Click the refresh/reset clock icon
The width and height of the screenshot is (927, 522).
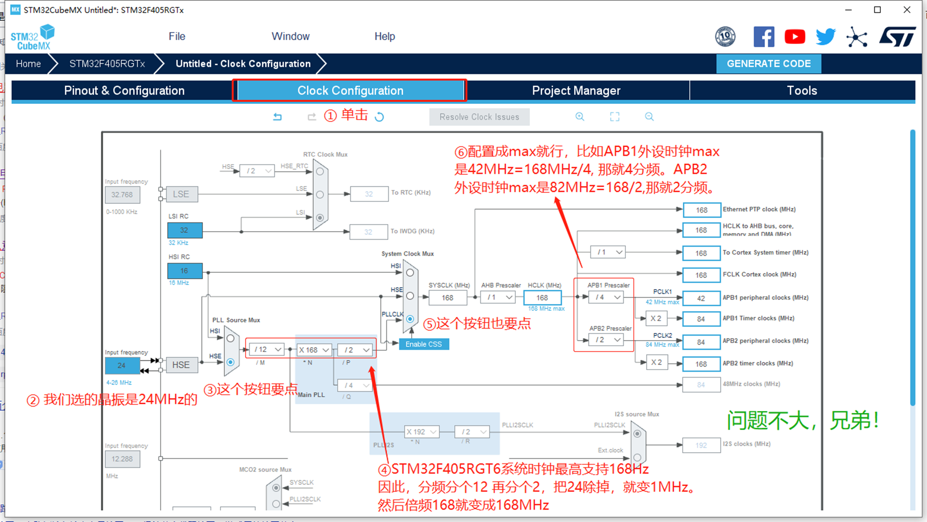click(379, 117)
